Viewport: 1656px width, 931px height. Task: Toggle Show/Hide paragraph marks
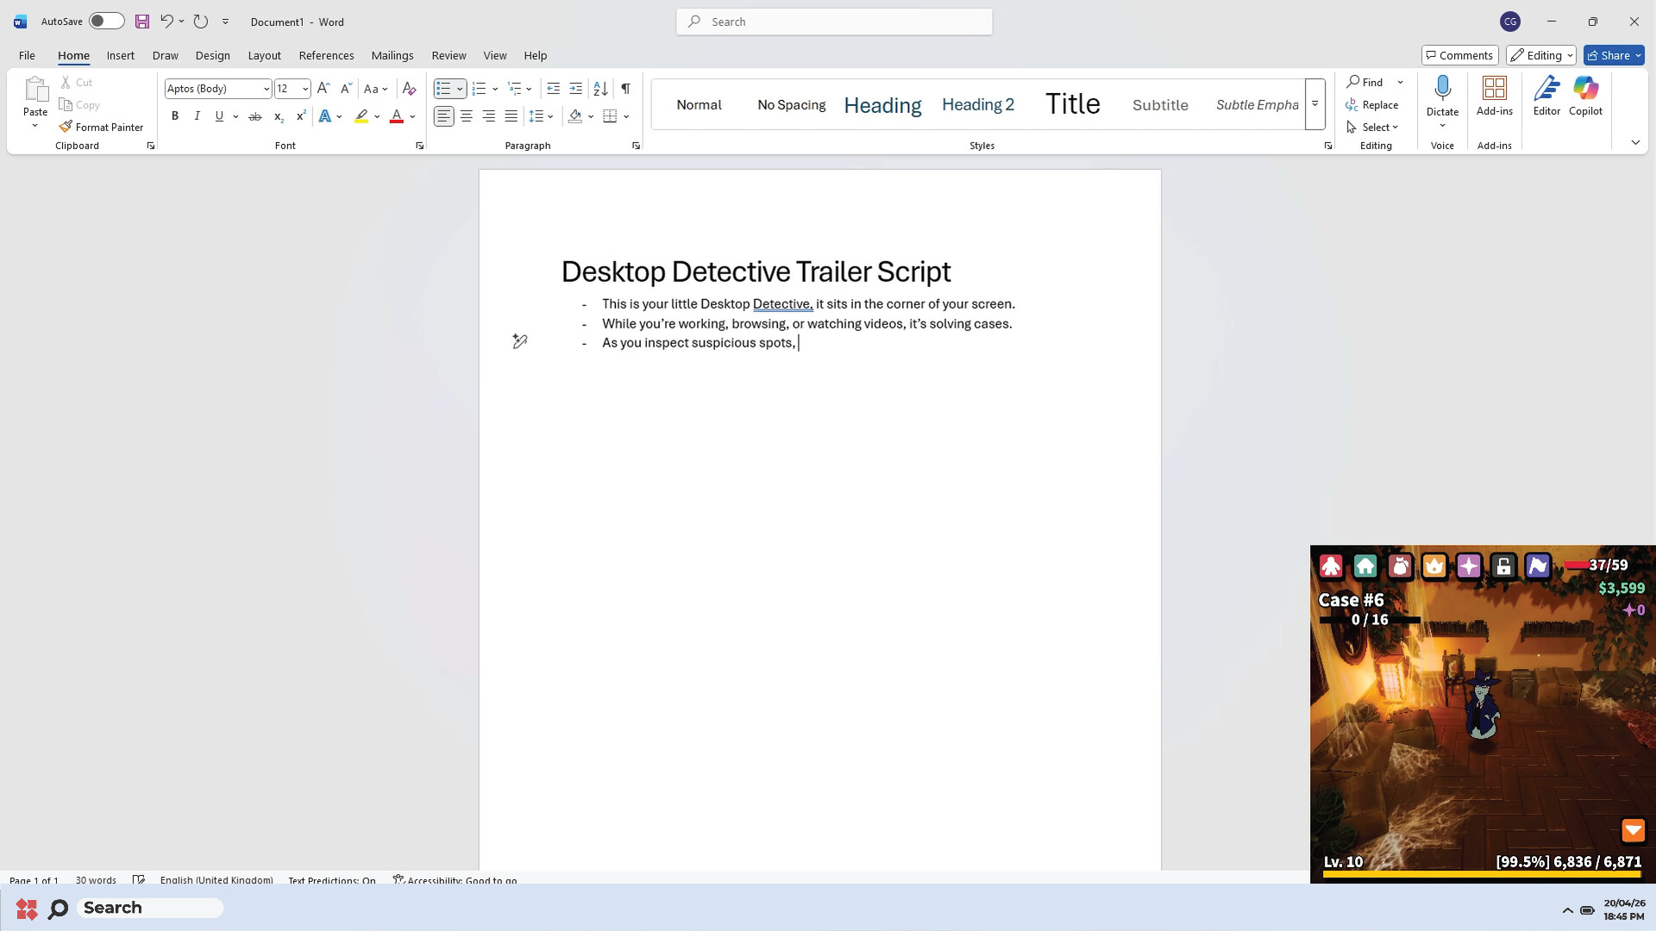(x=625, y=89)
